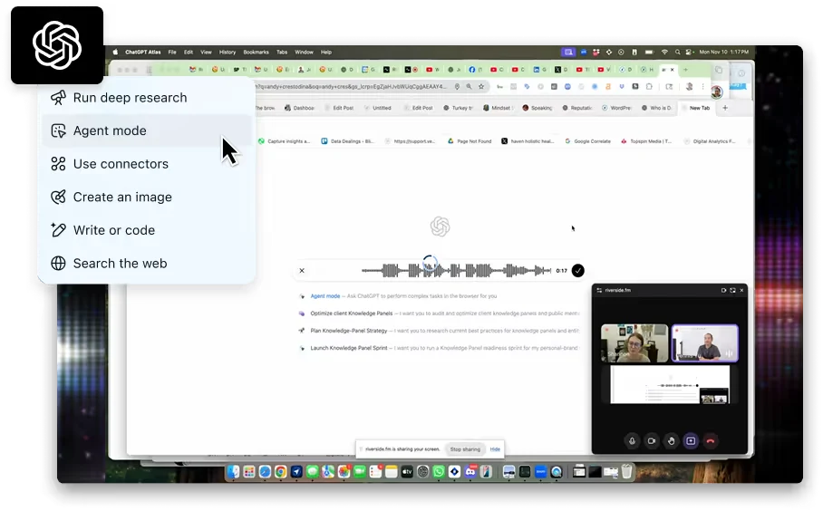
Task: Switch to the Speaking tab
Action: click(x=537, y=108)
